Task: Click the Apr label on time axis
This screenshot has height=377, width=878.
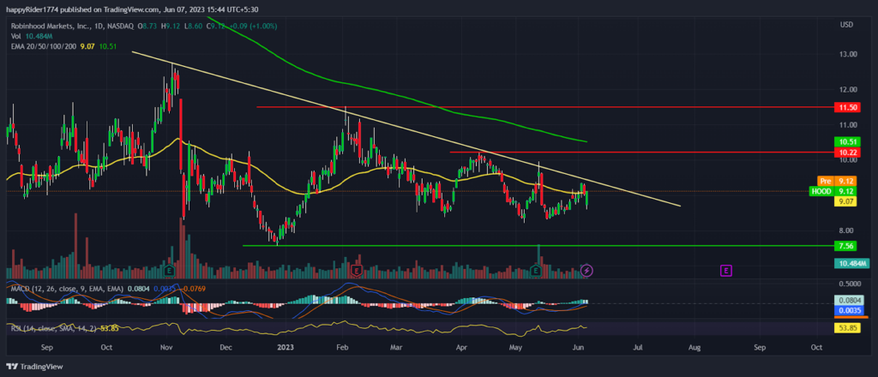Action: (x=461, y=347)
